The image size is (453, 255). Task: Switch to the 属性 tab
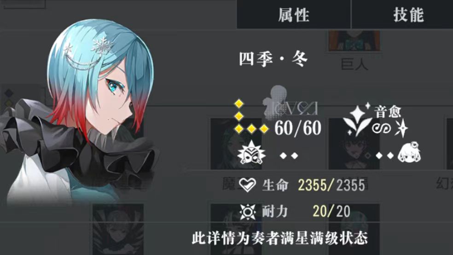294,14
